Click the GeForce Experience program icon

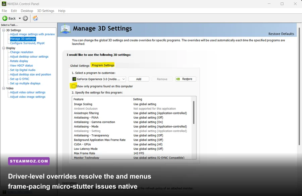coord(74,79)
